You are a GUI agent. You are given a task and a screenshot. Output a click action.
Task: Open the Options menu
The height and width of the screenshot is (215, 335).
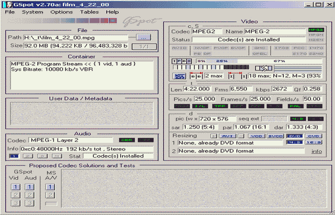(62, 11)
